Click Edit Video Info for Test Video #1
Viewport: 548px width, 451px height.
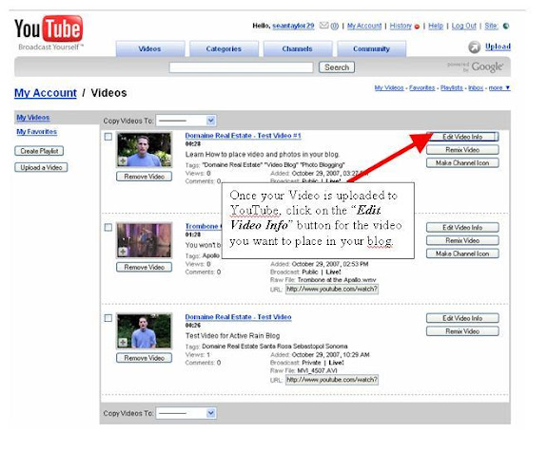pos(462,137)
